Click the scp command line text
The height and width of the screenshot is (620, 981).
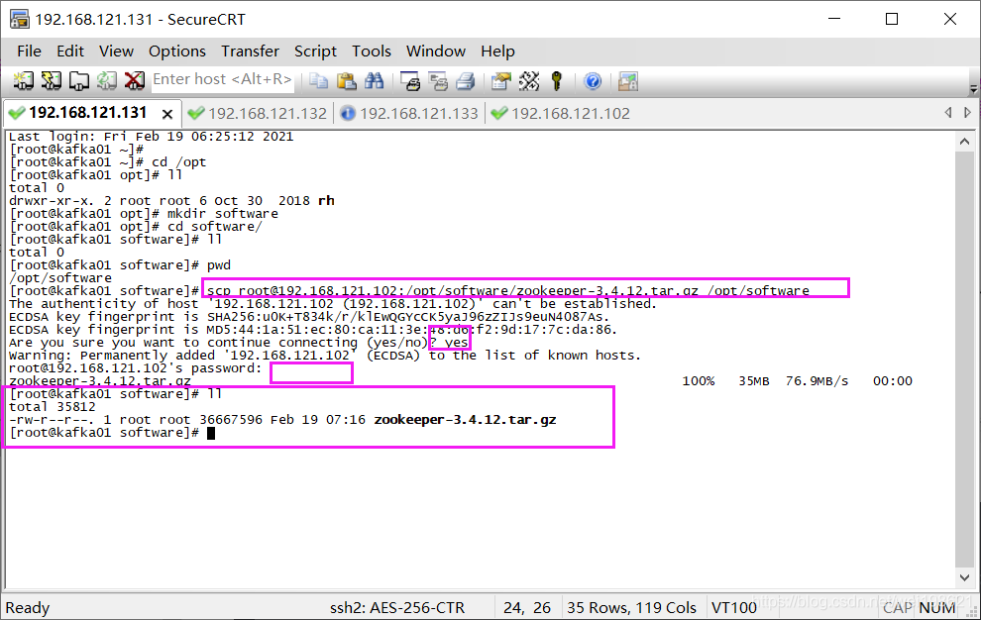pyautogui.click(x=508, y=291)
